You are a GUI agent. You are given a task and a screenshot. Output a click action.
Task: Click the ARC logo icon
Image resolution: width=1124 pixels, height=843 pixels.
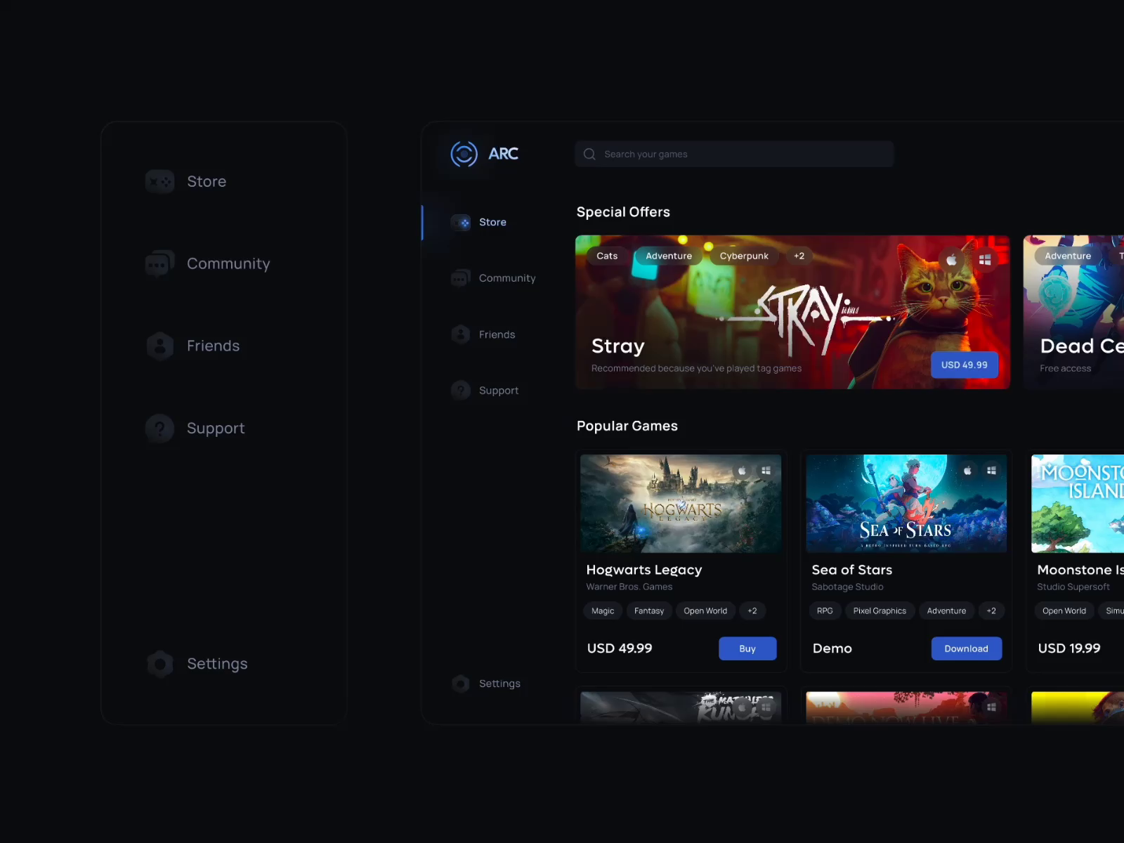[x=464, y=154]
